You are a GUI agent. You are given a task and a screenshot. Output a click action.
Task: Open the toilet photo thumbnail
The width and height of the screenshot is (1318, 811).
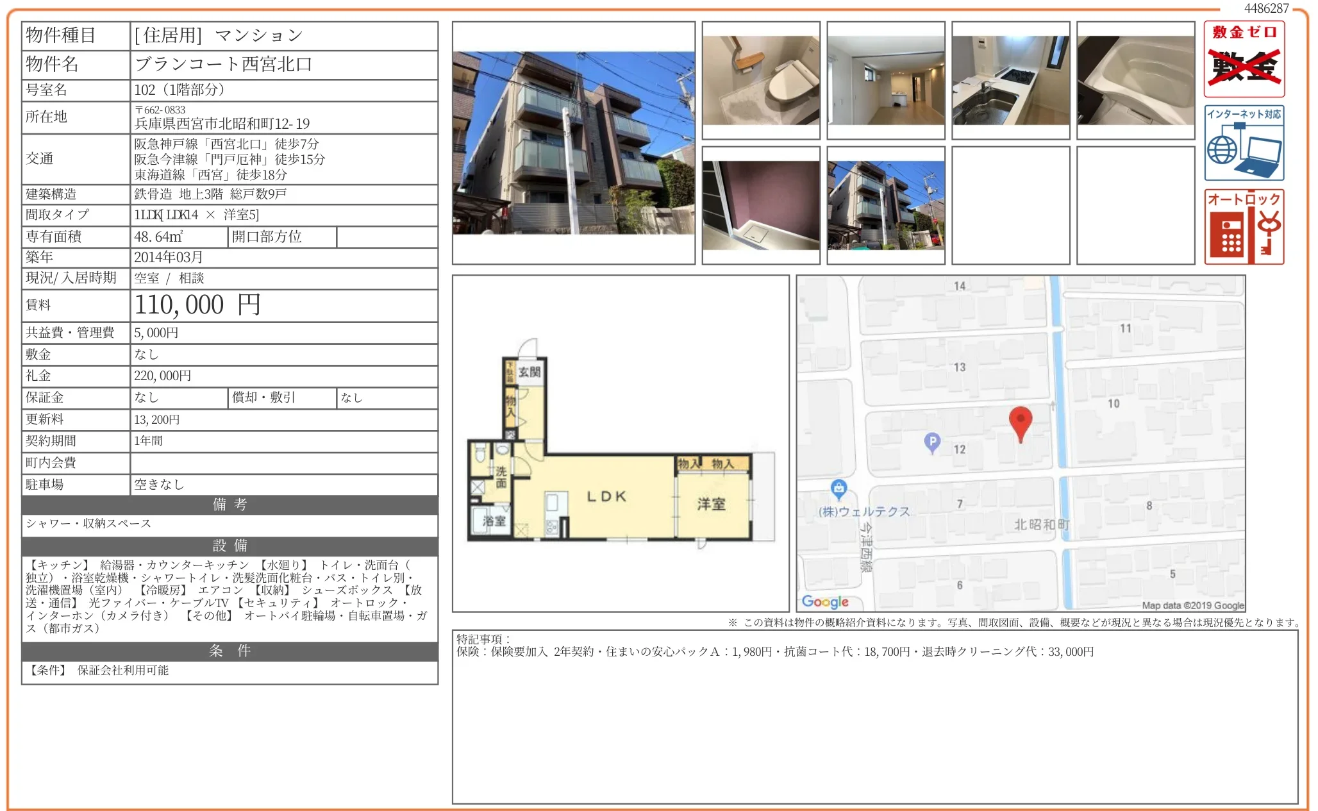point(761,80)
